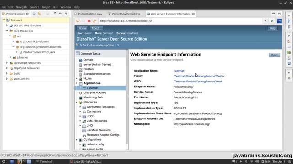Expand the Applications tree node
293x164 pixels.
coord(76,83)
